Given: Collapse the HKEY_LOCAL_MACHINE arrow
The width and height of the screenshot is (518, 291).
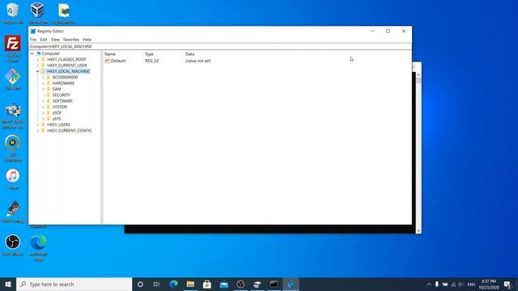Looking at the screenshot, I should click(x=38, y=71).
